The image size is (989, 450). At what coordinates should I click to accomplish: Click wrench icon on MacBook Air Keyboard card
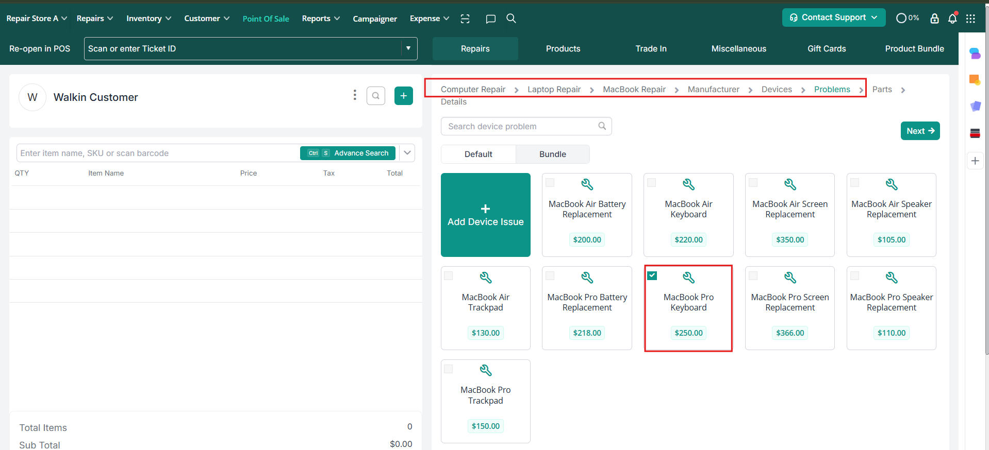click(x=688, y=184)
